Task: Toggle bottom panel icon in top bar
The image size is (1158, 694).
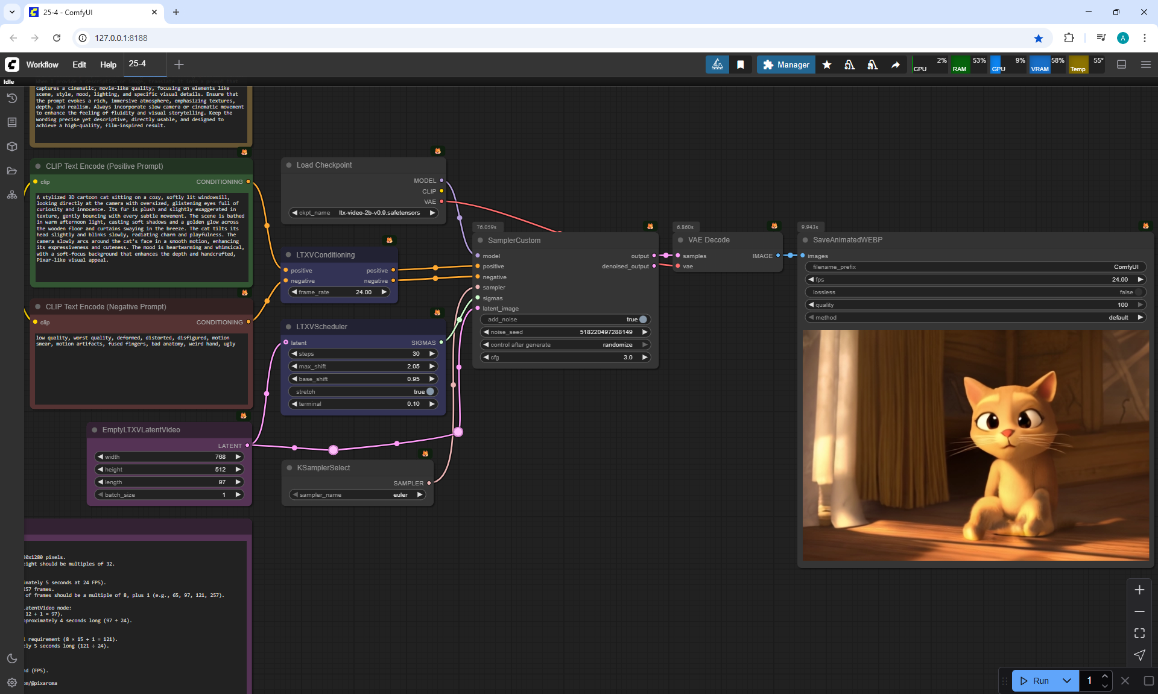Action: click(1122, 65)
